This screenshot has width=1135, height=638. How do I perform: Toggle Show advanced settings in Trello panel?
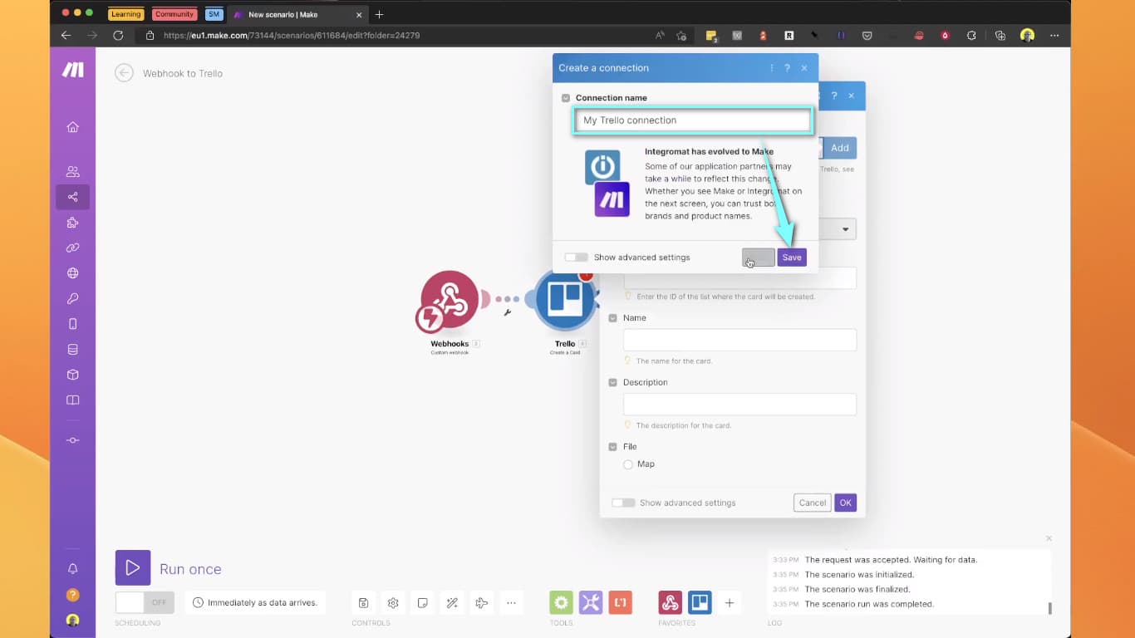coord(623,503)
